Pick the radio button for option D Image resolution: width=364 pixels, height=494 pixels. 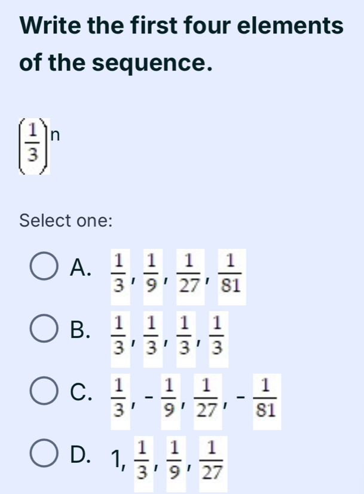click(45, 457)
